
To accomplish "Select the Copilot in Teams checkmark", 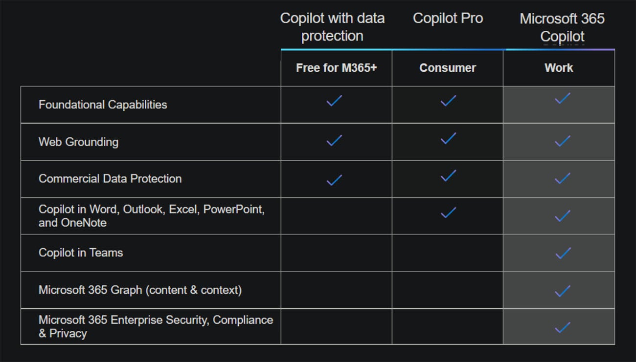I will tap(562, 253).
